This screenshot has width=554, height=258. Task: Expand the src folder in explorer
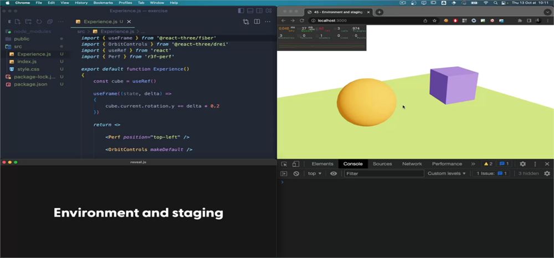[18, 47]
